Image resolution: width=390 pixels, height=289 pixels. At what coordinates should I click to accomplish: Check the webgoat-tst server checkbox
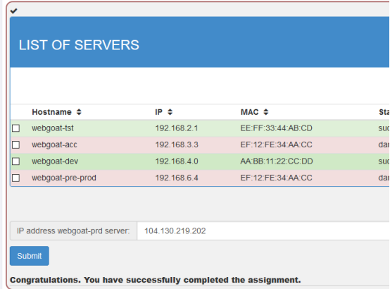[x=16, y=128]
